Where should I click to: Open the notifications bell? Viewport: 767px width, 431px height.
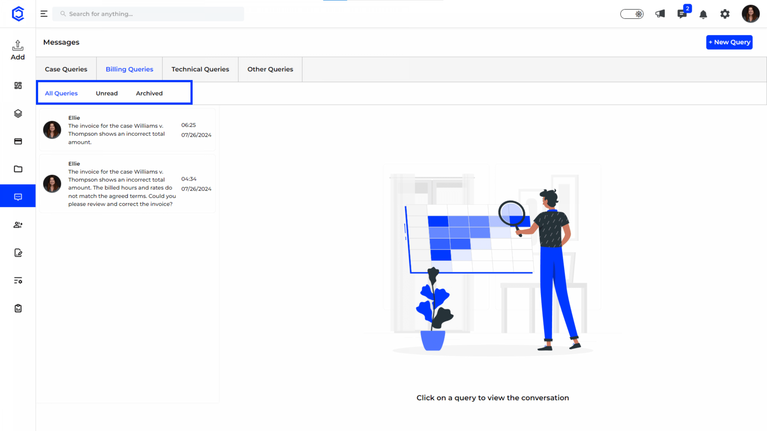[703, 14]
